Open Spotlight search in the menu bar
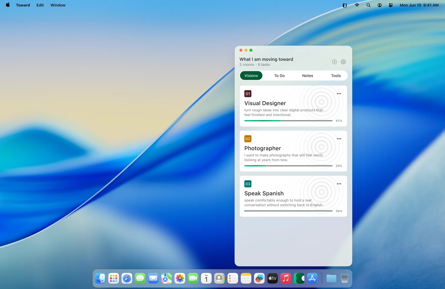 (368, 5)
